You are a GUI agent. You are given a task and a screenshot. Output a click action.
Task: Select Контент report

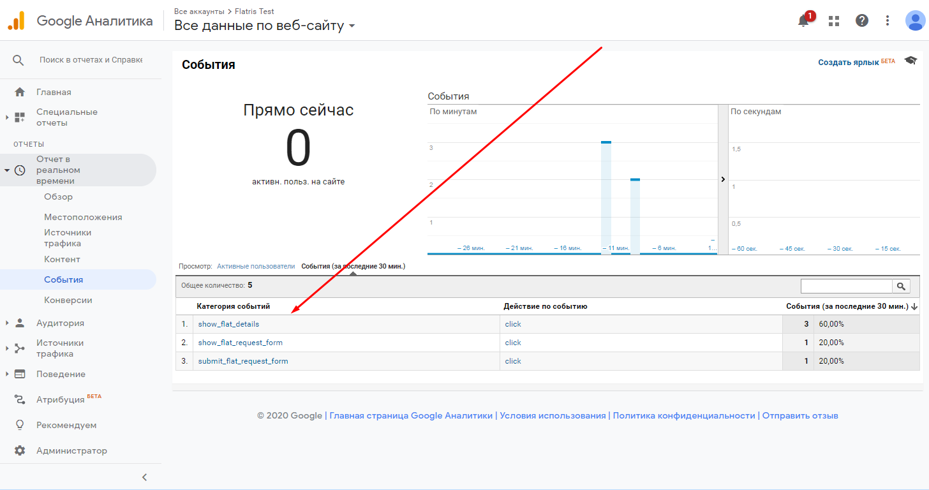pyautogui.click(x=62, y=259)
